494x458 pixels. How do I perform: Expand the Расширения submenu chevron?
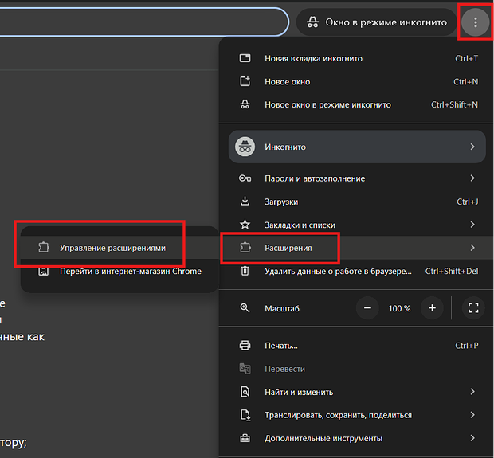coord(472,248)
